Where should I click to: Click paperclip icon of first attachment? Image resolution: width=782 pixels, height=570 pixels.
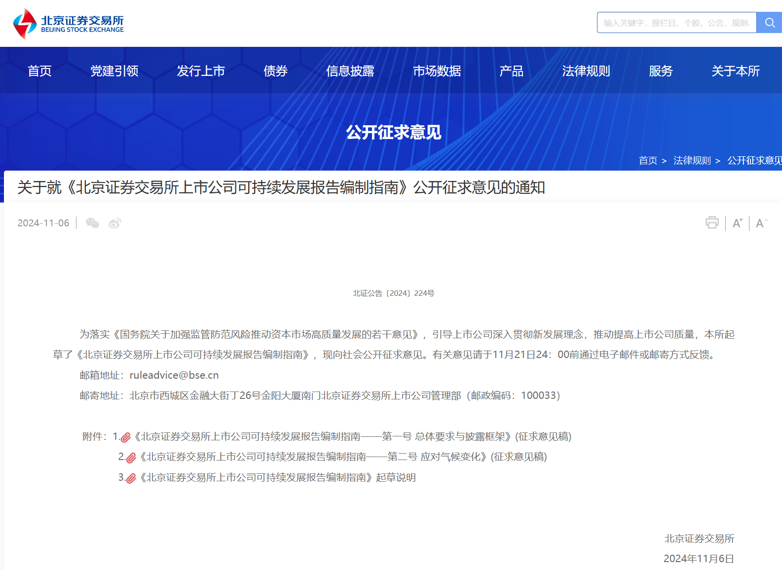point(126,437)
